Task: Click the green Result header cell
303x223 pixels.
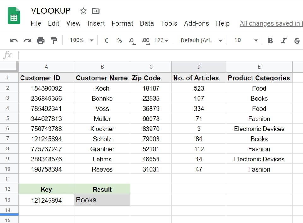Action: click(x=102, y=189)
